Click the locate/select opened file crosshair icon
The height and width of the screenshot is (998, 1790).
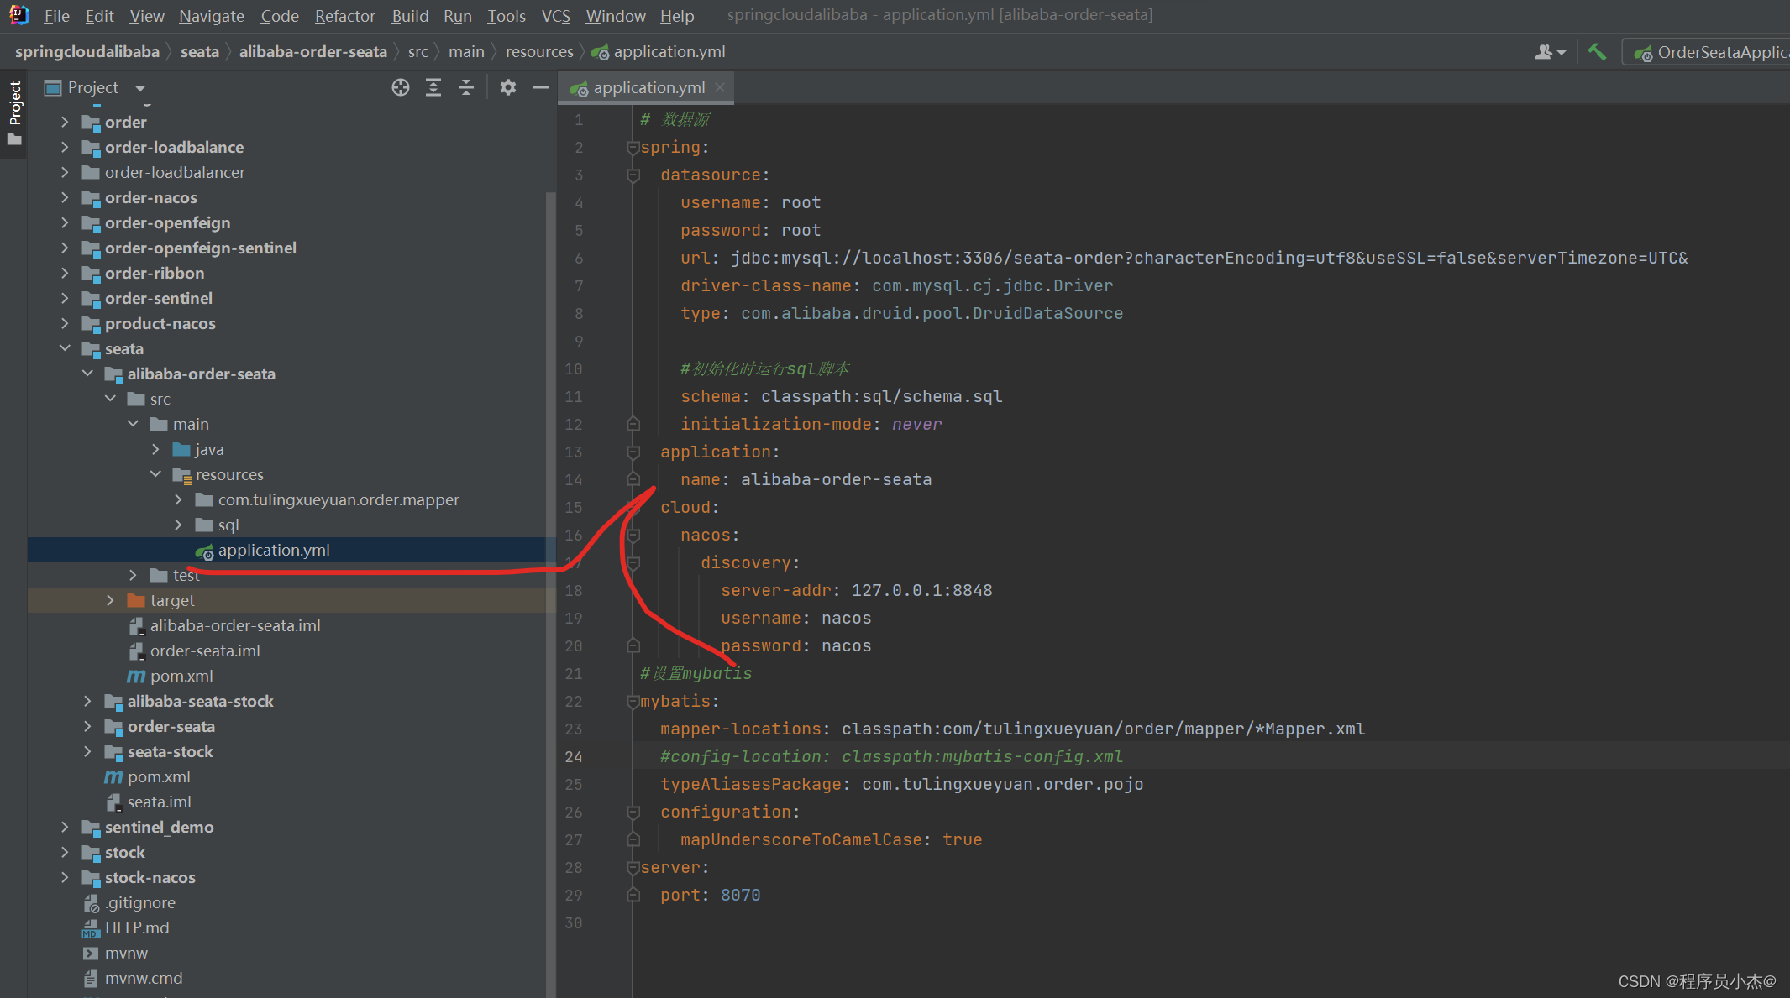(401, 87)
